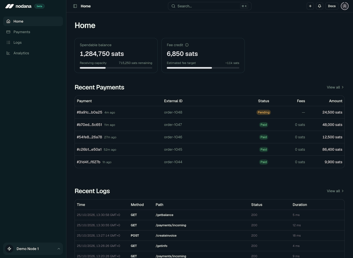
Task: Open the Payments page
Action: tap(33, 32)
